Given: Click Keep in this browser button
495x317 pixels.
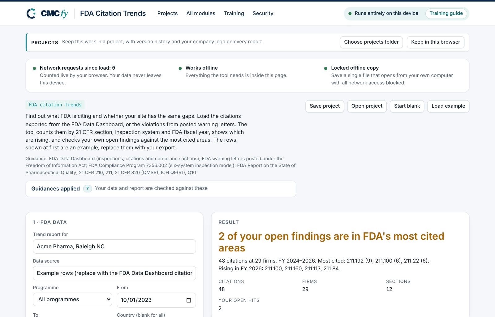Looking at the screenshot, I should (x=436, y=42).
